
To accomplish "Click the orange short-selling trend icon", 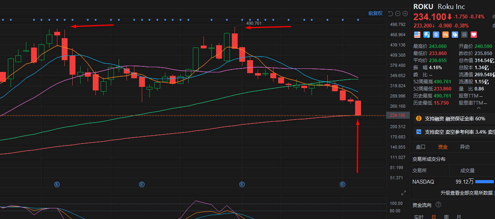I will (445, 35).
